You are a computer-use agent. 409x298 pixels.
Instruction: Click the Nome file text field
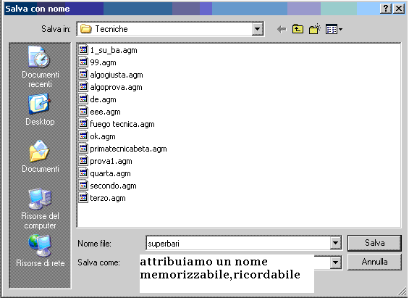click(x=238, y=243)
